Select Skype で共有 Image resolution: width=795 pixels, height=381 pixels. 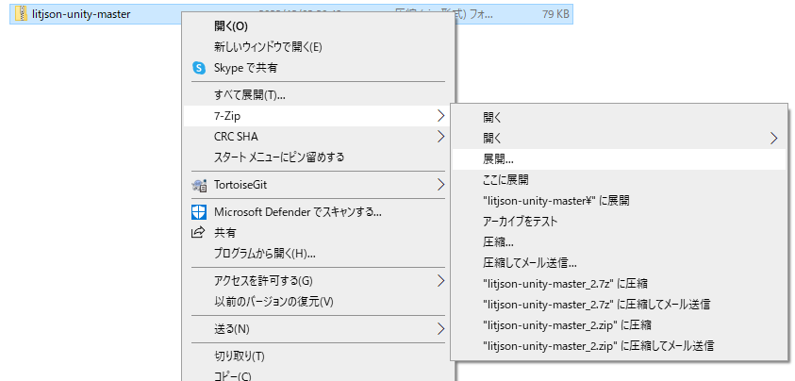coord(318,68)
